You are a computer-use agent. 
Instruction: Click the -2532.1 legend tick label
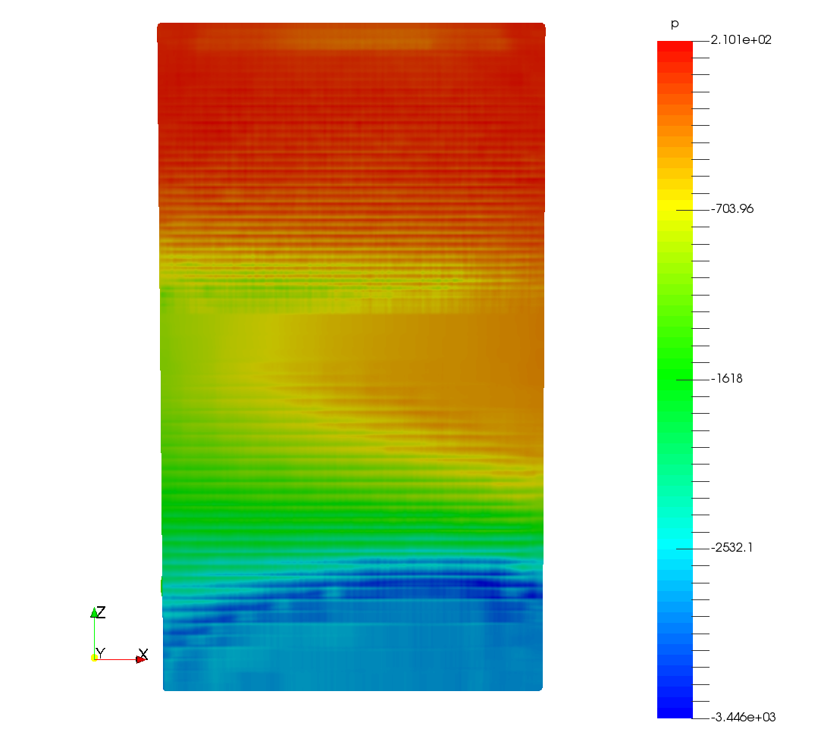732,547
